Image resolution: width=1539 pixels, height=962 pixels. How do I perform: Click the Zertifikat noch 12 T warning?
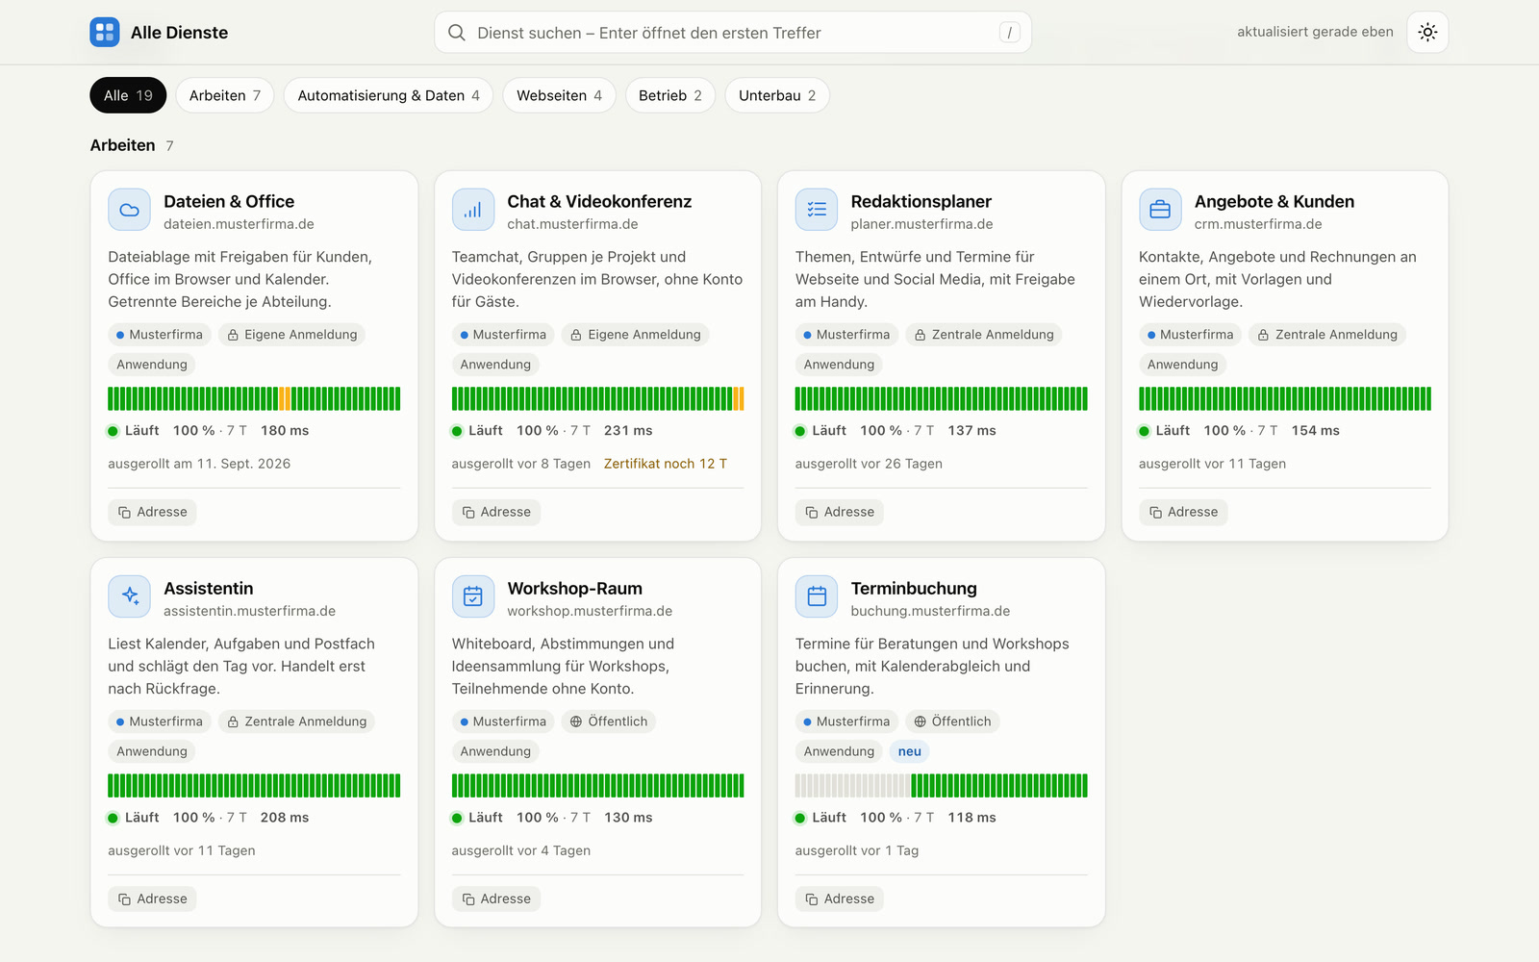click(x=666, y=464)
